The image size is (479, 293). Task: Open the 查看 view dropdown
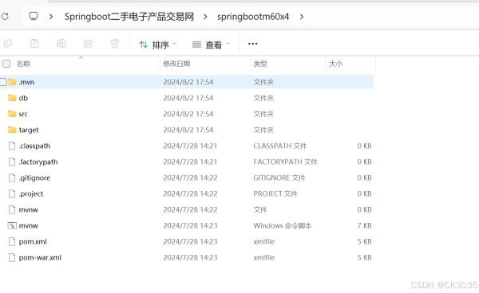tap(211, 45)
